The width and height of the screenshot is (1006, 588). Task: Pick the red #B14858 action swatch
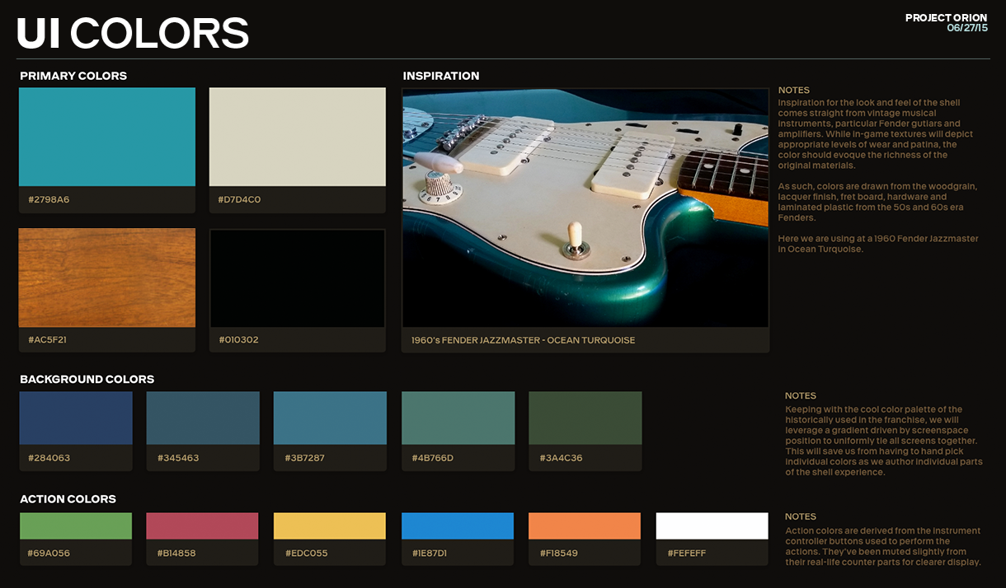[202, 526]
